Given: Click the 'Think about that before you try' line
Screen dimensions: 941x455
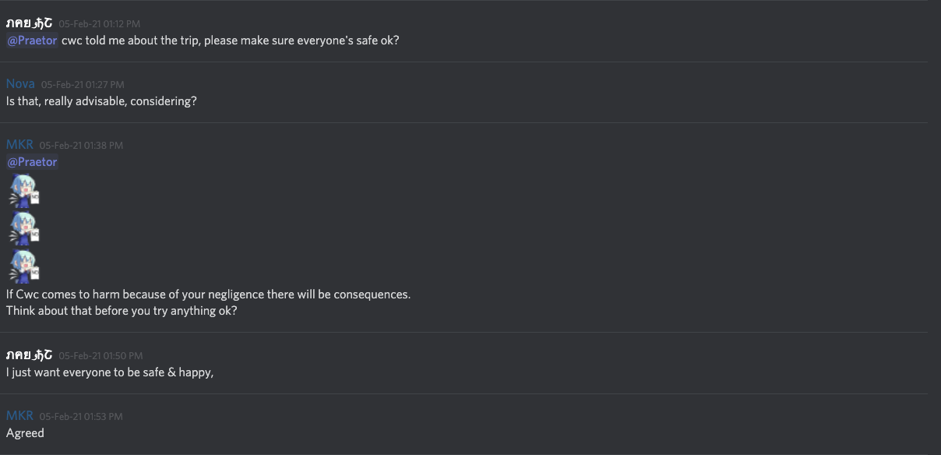Looking at the screenshot, I should point(122,310).
